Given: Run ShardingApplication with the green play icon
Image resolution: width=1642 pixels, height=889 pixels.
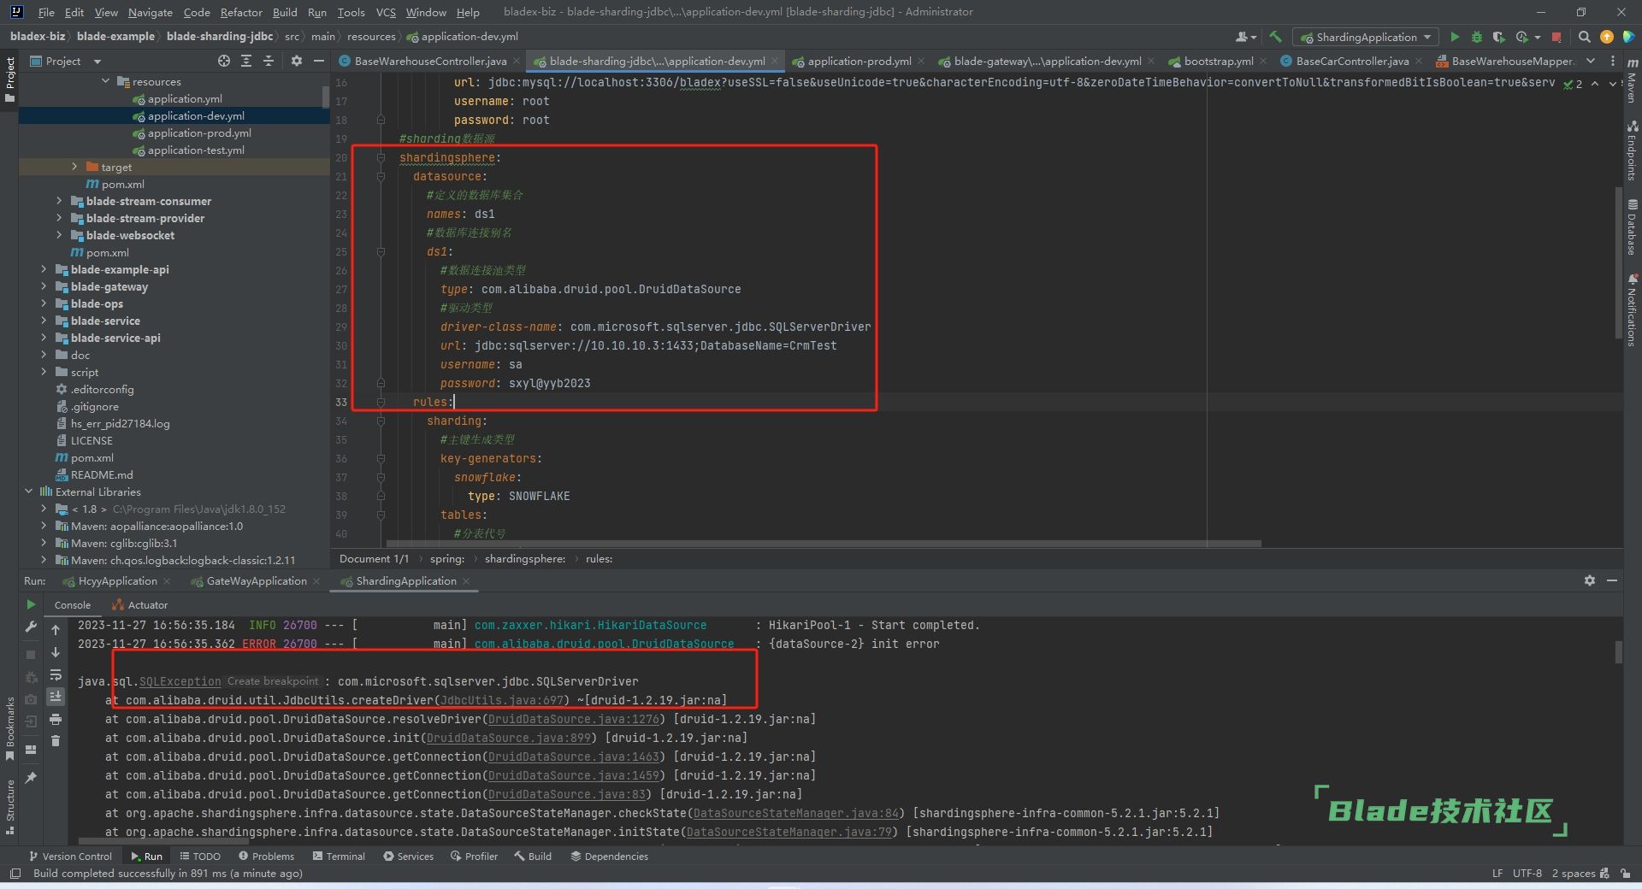Looking at the screenshot, I should coord(1455,37).
